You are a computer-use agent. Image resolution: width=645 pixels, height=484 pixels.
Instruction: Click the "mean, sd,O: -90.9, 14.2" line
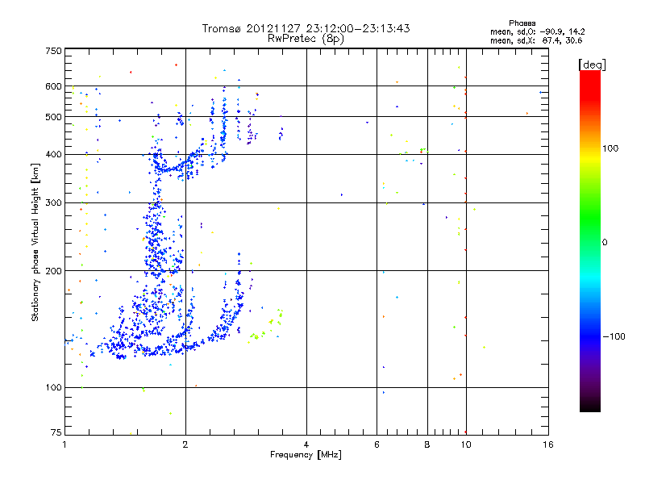[x=537, y=31]
